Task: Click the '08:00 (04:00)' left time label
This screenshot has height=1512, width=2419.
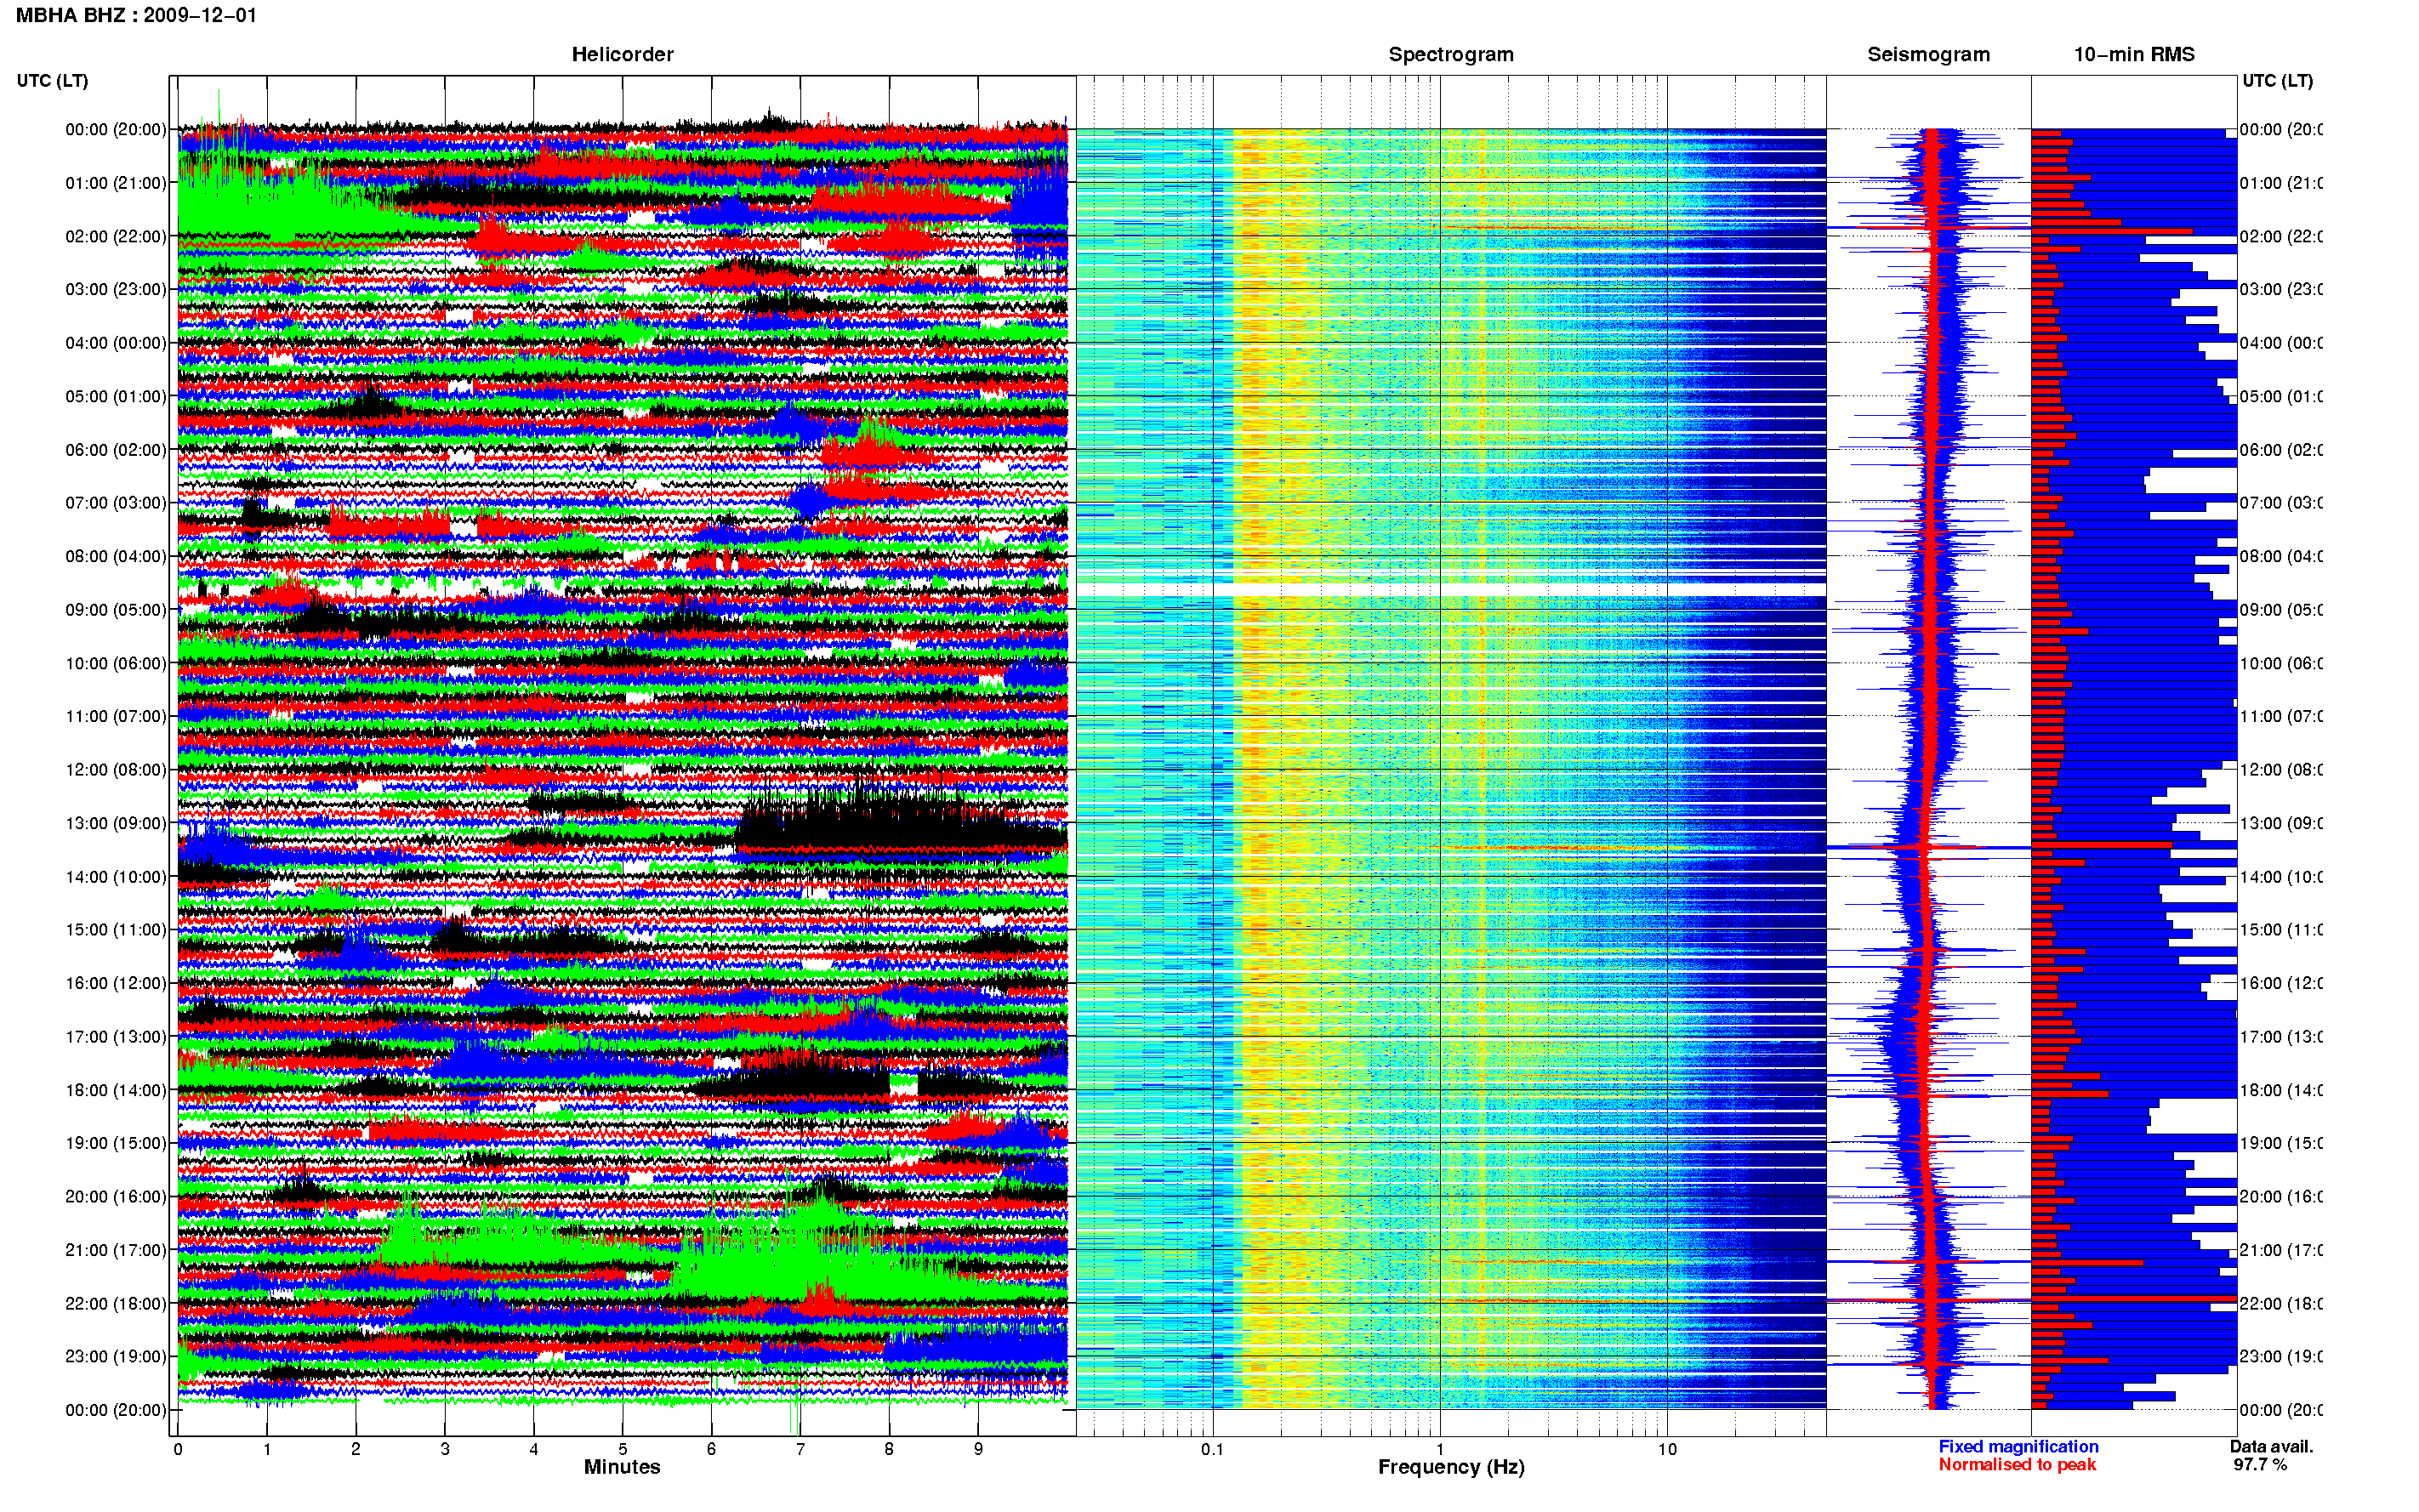Action: coord(116,556)
